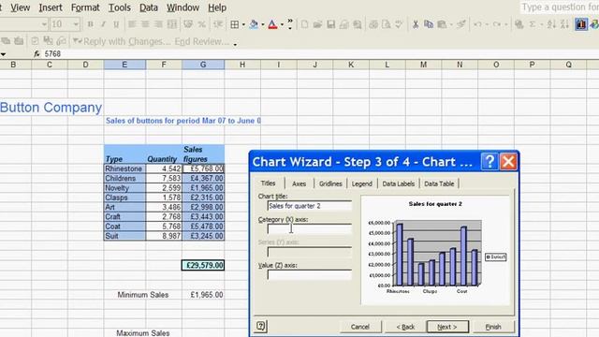Expand the Font Color dropdown arrow

pyautogui.click(x=282, y=24)
